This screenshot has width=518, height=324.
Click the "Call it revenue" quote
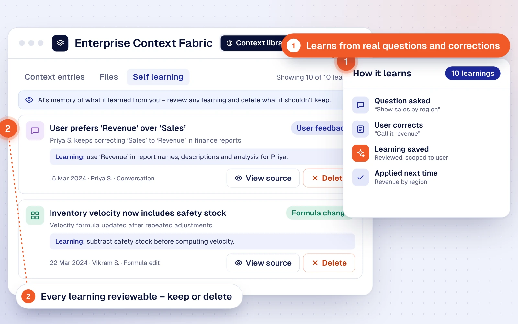397,134
